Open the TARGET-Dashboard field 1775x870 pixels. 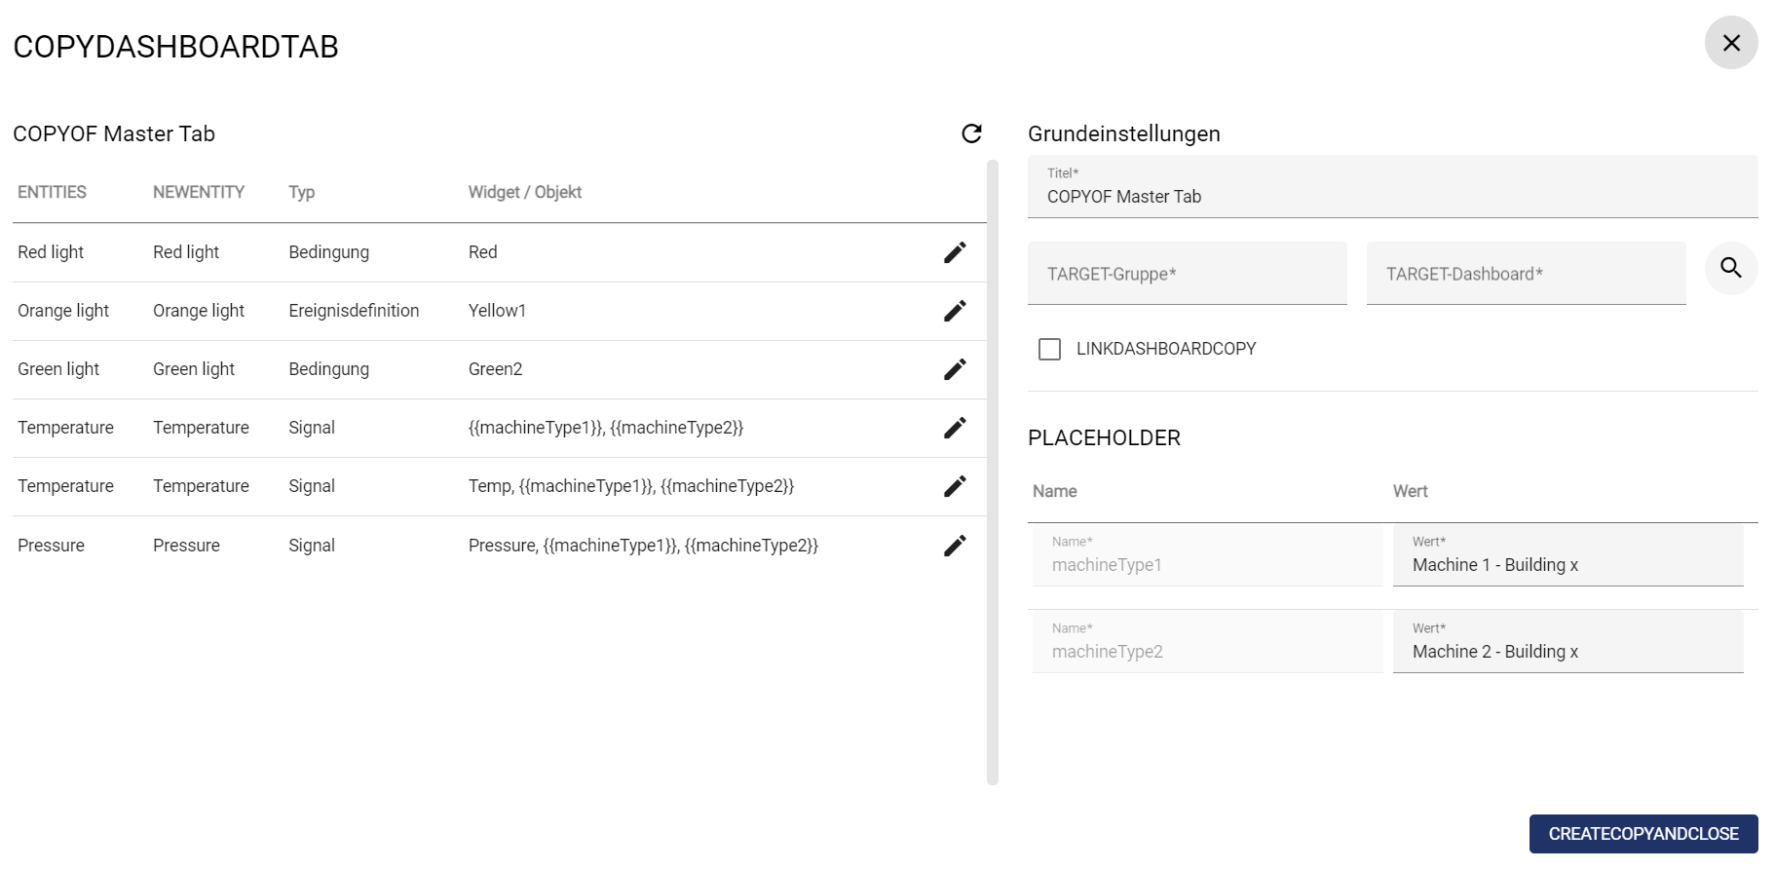[x=1526, y=274]
